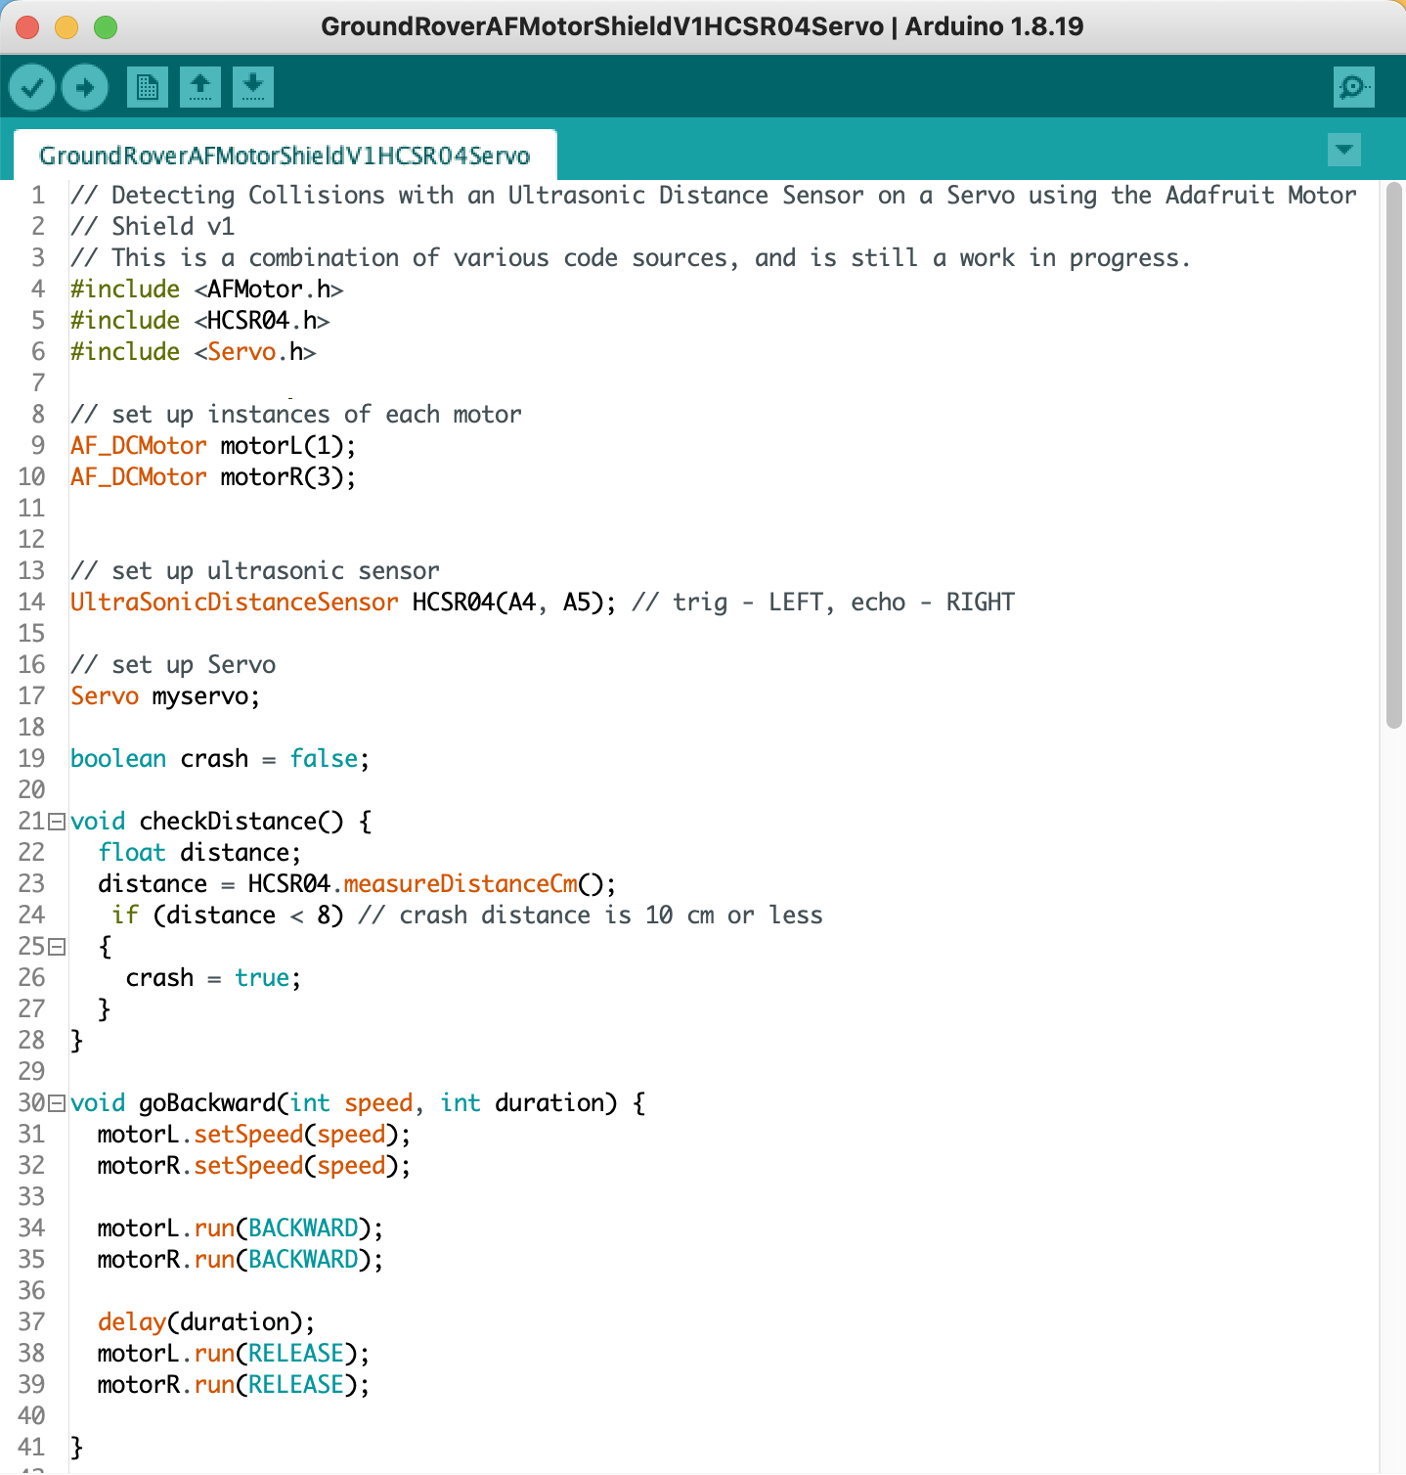Click the closing brace on line 41
The height and width of the screenshot is (1475, 1406).
pos(77,1448)
